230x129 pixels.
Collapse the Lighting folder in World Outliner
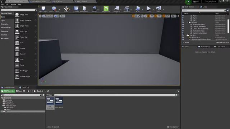(x=187, y=35)
